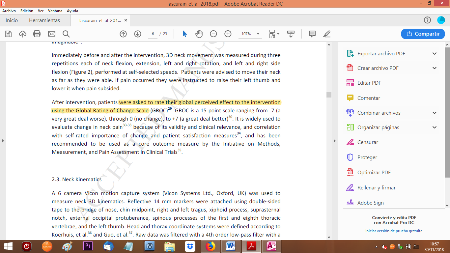Viewport: 450px width, 253px height.
Task: Click Iniciar versión de prueba gratuita link
Action: click(x=394, y=231)
